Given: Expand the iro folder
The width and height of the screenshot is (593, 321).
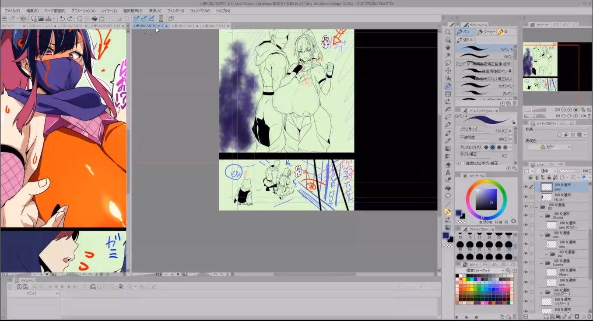Looking at the screenshot, I should pos(547,254).
